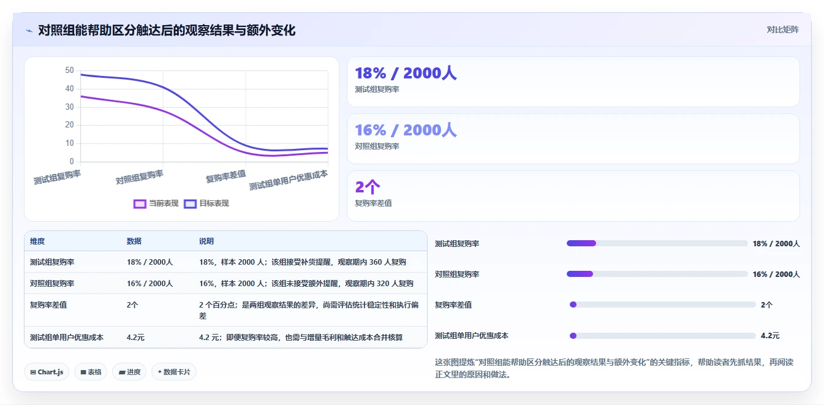Image resolution: width=824 pixels, height=405 pixels.
Task: Click the main title 对照组能帮助区分触达后的观察结果
Action: (x=167, y=31)
